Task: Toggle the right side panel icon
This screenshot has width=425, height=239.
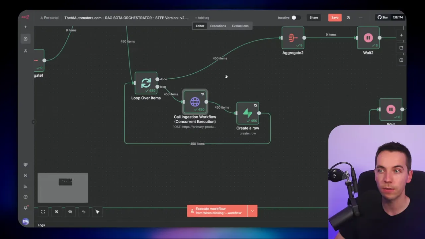Action: click(401, 60)
